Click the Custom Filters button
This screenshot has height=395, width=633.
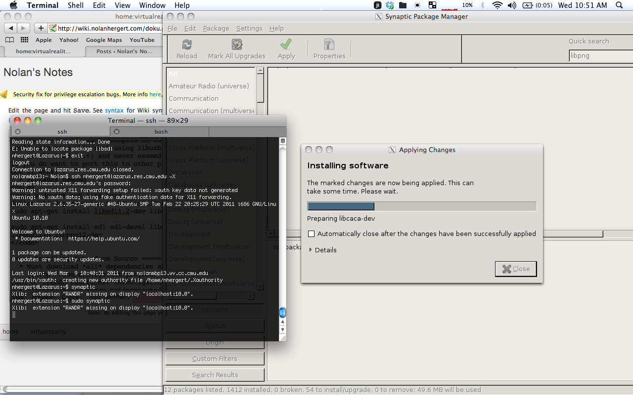pos(215,358)
